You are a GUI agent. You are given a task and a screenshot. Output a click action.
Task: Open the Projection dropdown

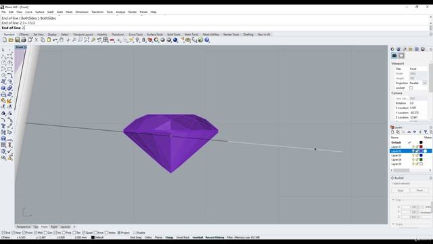click(x=424, y=83)
